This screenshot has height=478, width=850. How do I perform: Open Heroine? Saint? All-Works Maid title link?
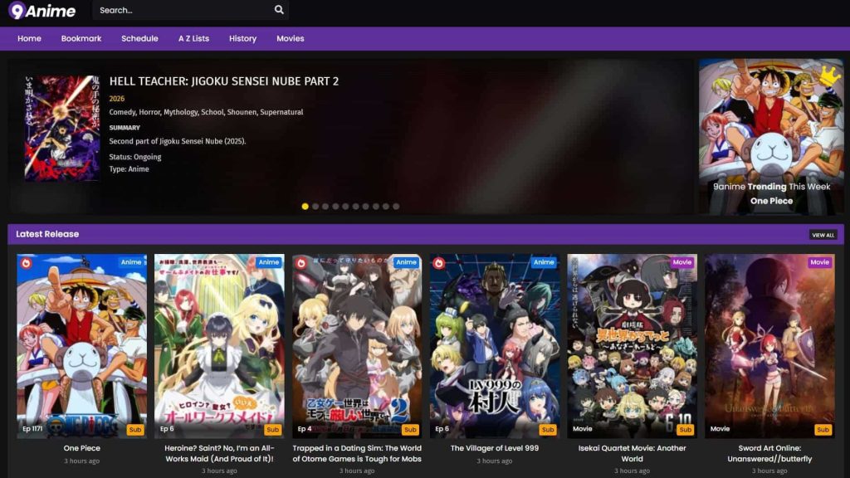[x=219, y=454]
